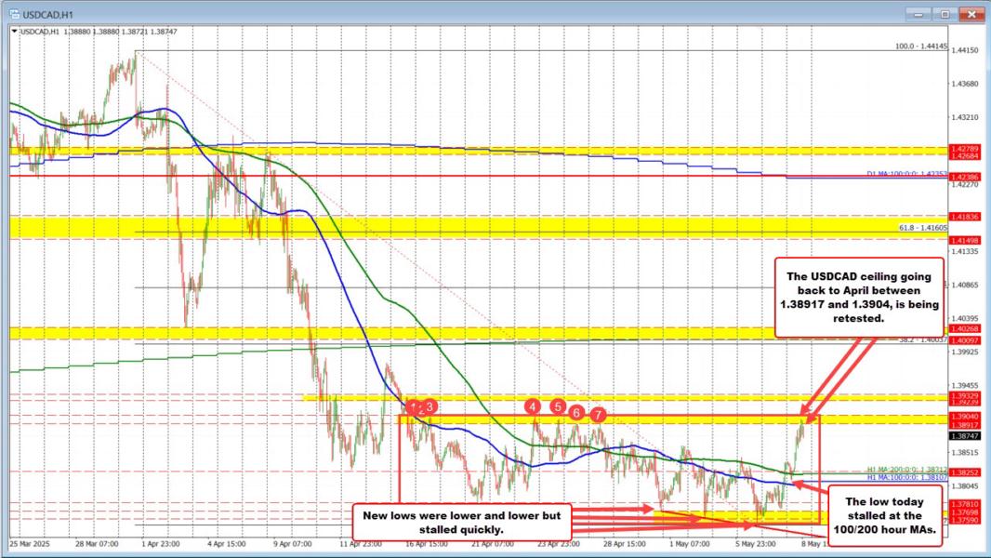Click the red 1.41498 price tag

(965, 240)
